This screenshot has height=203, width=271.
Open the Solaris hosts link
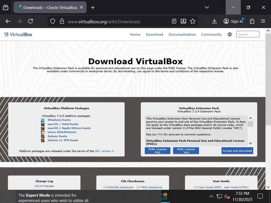click(x=57, y=136)
